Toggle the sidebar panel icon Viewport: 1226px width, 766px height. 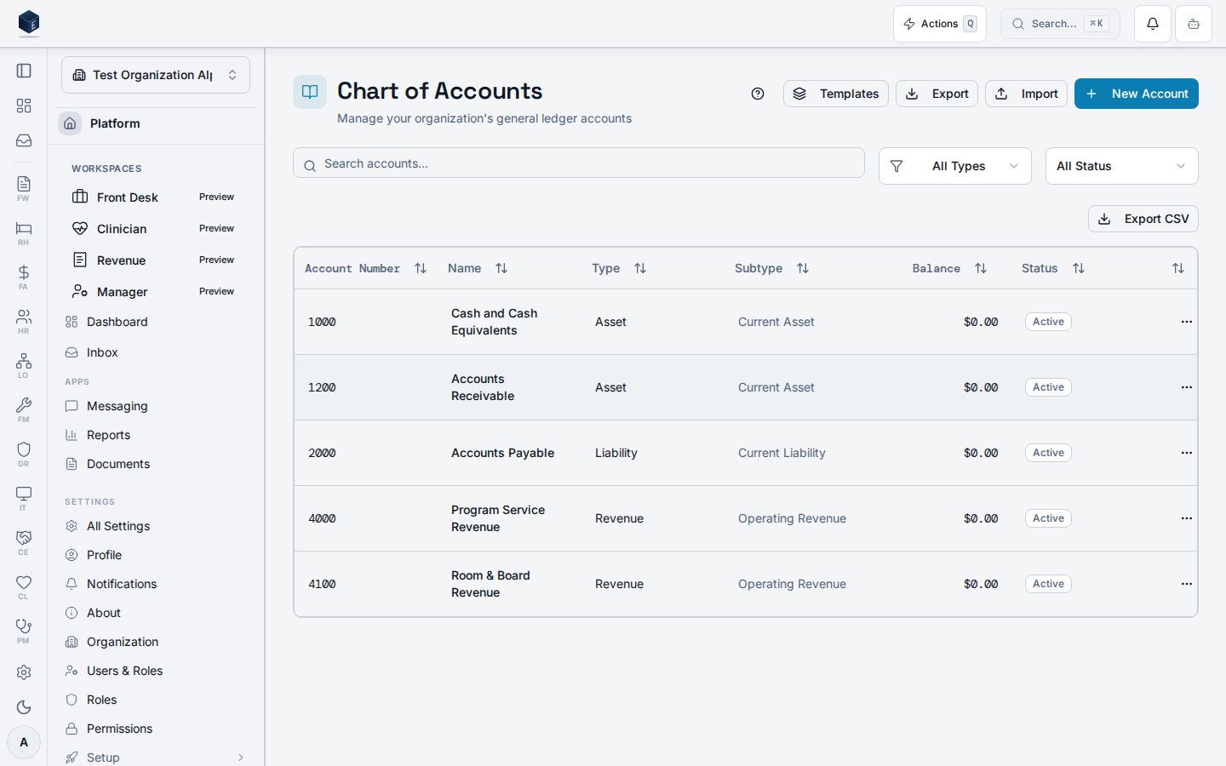point(24,71)
